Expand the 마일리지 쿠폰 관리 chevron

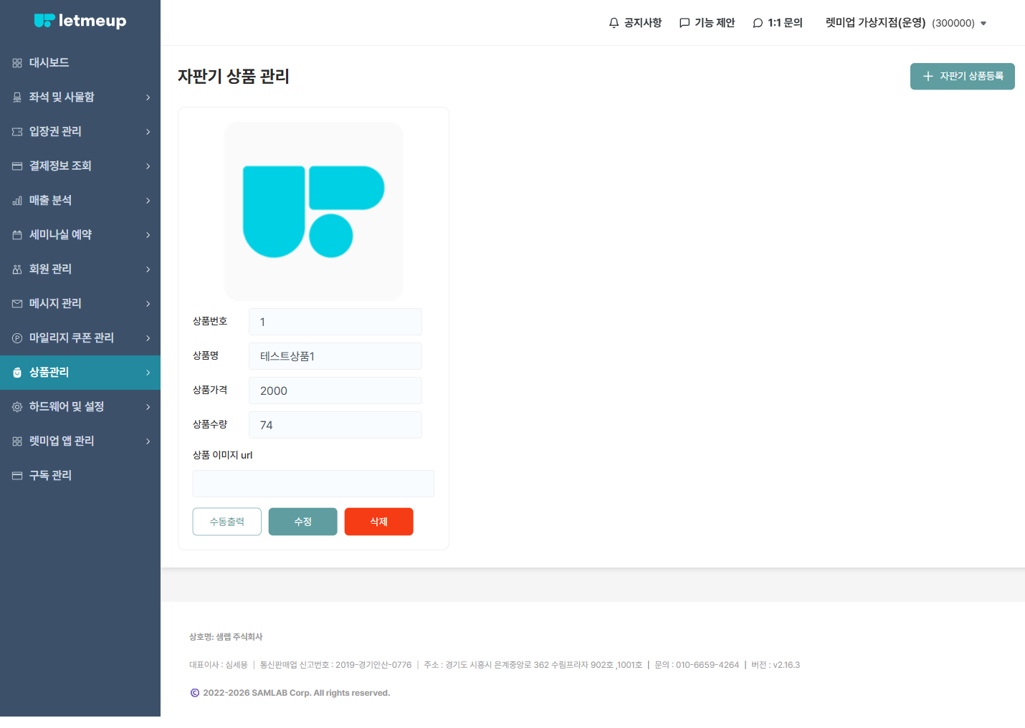tap(148, 338)
